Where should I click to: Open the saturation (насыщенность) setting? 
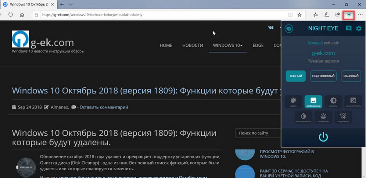303,117
